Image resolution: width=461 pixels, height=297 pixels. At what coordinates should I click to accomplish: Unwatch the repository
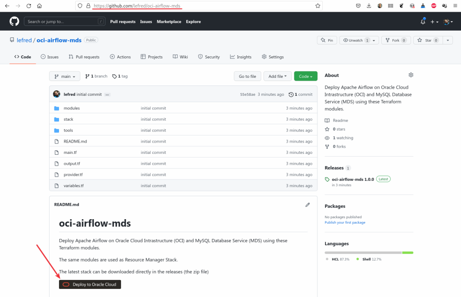(356, 40)
